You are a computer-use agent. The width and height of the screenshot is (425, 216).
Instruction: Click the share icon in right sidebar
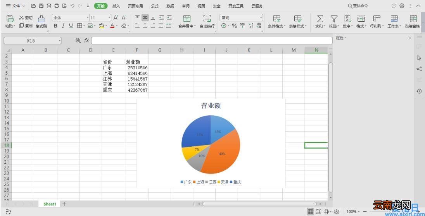(x=419, y=69)
